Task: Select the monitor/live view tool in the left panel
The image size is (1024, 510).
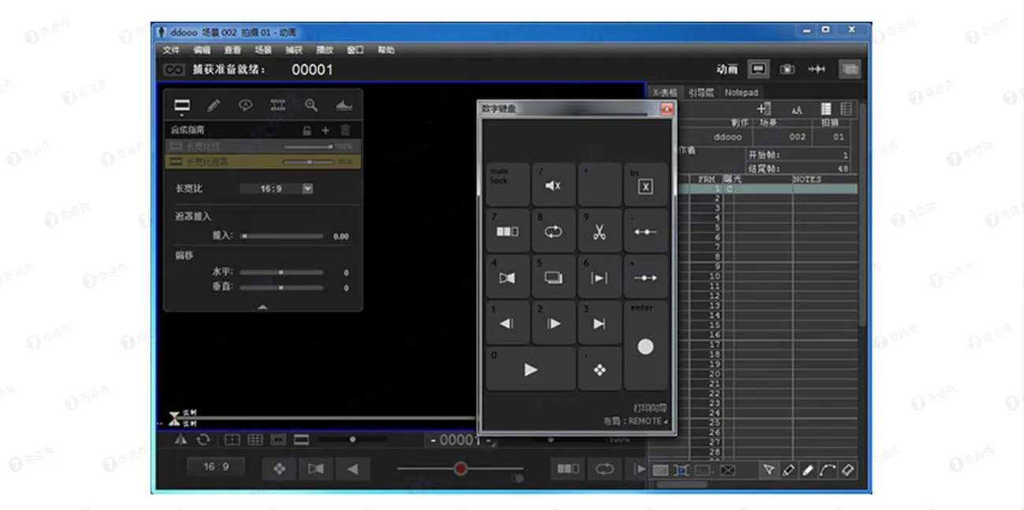Action: (x=181, y=105)
